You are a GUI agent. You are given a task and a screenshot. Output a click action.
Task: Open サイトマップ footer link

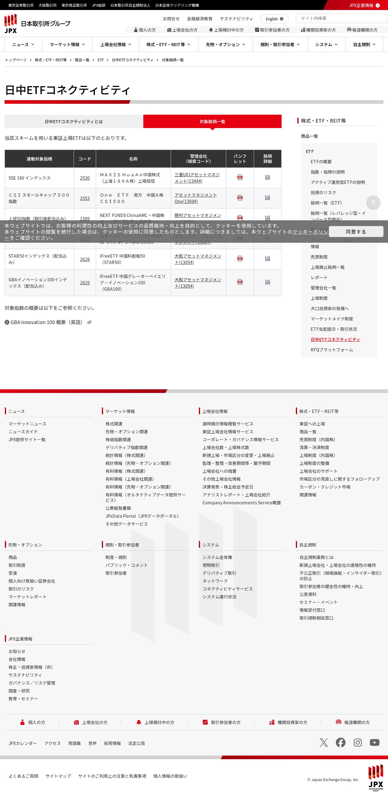coord(58,776)
